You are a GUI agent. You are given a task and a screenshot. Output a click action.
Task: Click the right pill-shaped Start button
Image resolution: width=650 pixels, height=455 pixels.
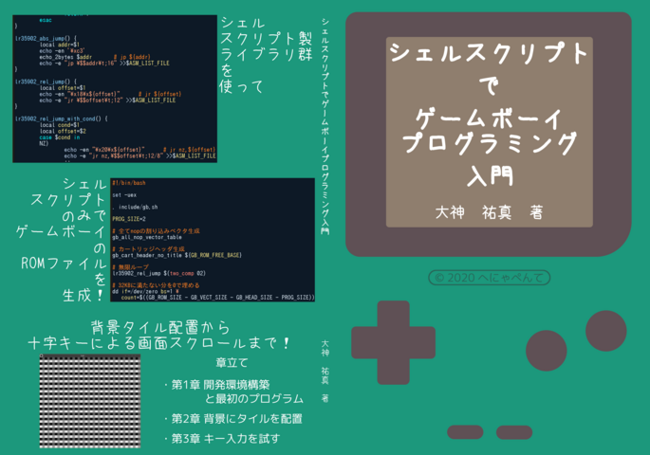point(514,432)
